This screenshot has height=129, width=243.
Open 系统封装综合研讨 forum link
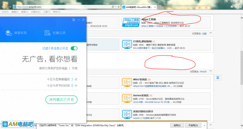pos(143,111)
